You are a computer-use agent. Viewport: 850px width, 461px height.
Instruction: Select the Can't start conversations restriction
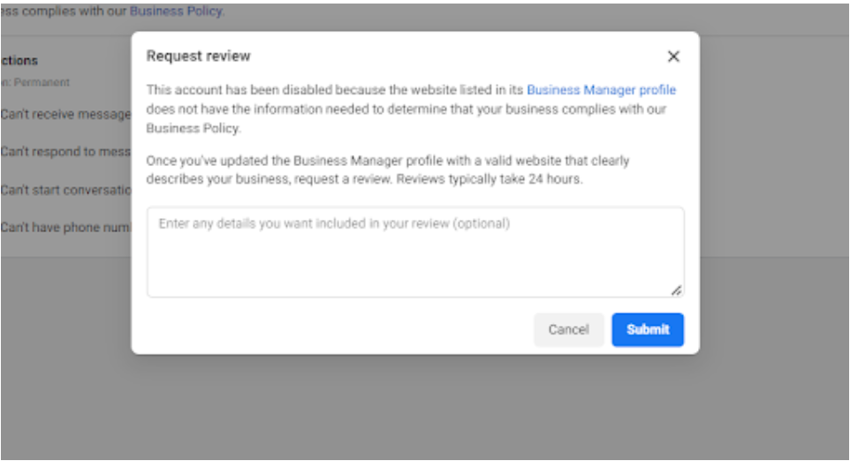click(x=65, y=190)
